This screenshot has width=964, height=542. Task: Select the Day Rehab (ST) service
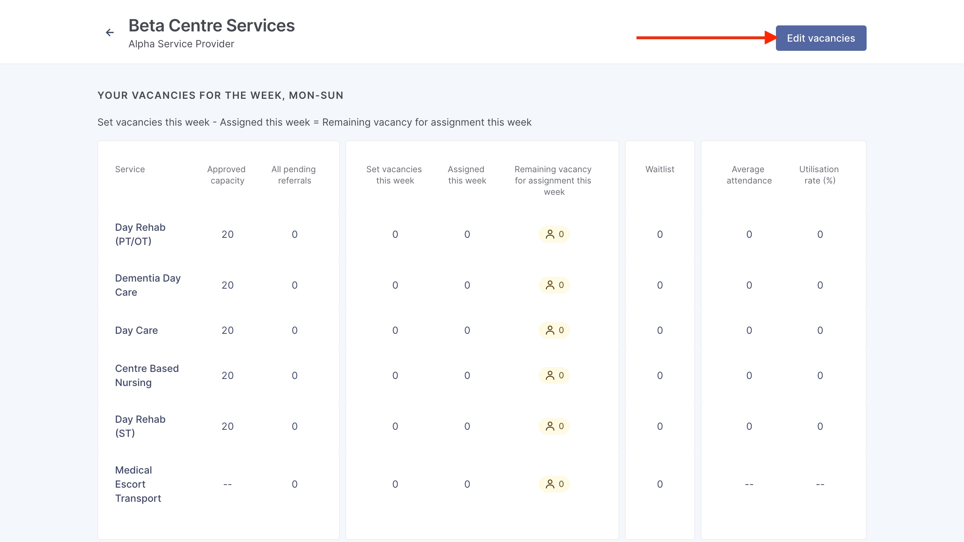pyautogui.click(x=140, y=426)
